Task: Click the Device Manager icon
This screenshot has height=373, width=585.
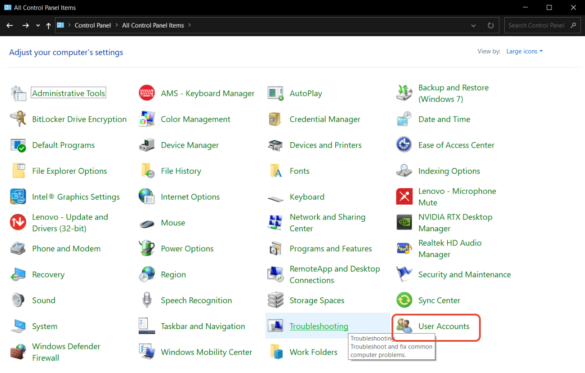Action: [x=147, y=145]
